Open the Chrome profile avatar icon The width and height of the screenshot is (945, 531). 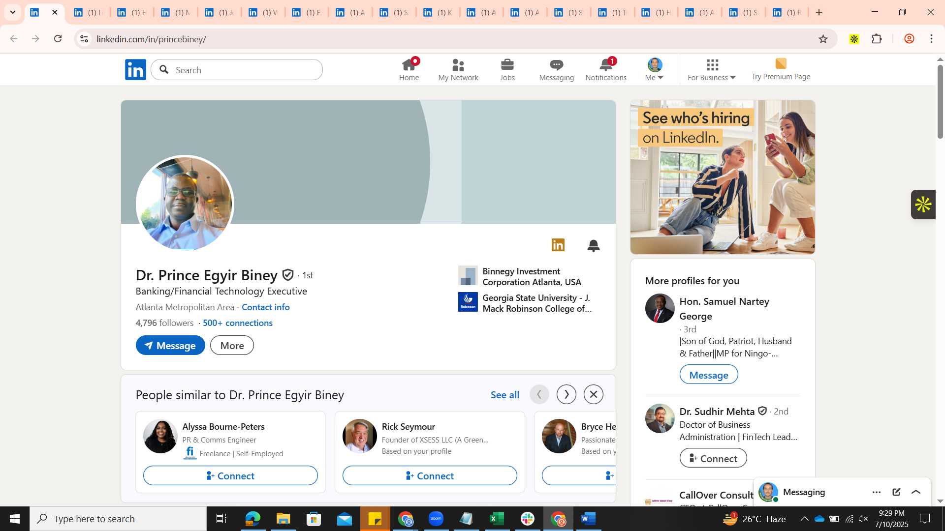pos(909,39)
